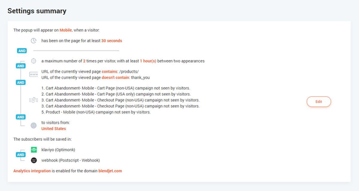This screenshot has width=359, height=191.
Task: Select the green Klaviyo integration icon
Action: tap(34, 149)
